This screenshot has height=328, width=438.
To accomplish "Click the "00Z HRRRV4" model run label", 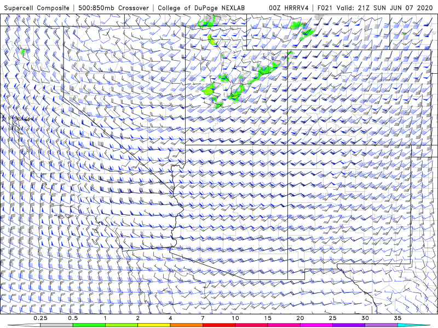I will [289, 8].
